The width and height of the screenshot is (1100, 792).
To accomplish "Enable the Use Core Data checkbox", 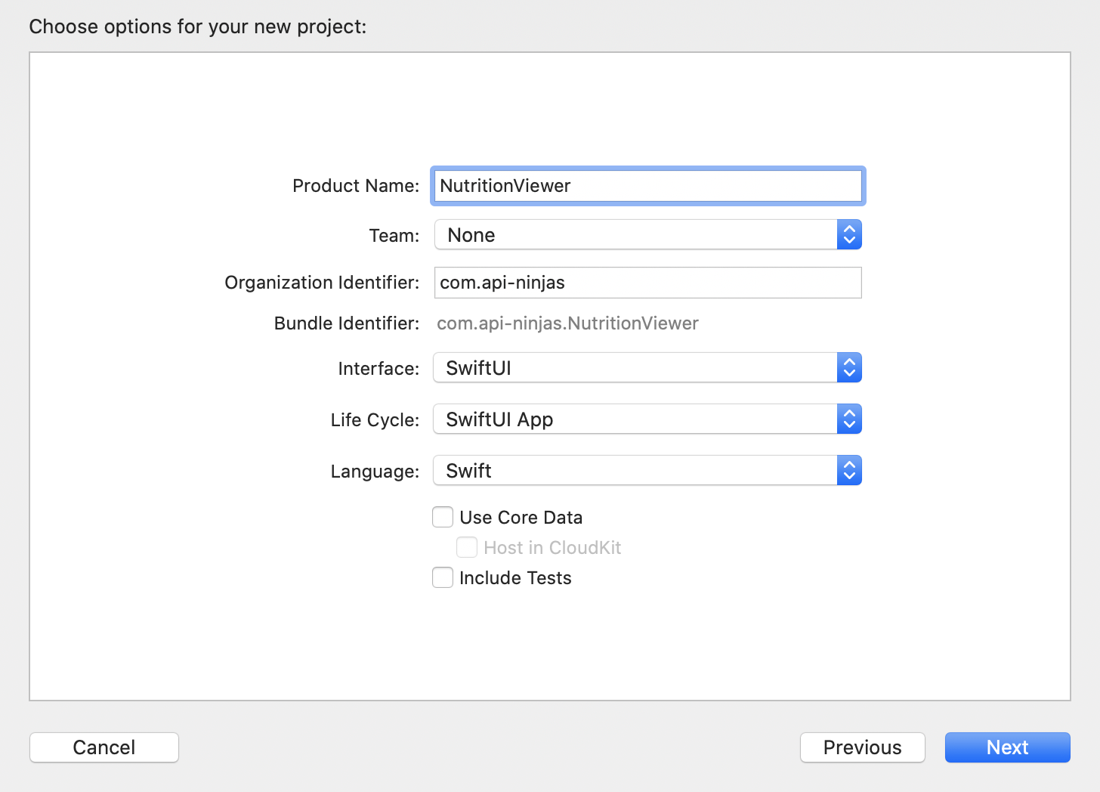I will pos(443,517).
